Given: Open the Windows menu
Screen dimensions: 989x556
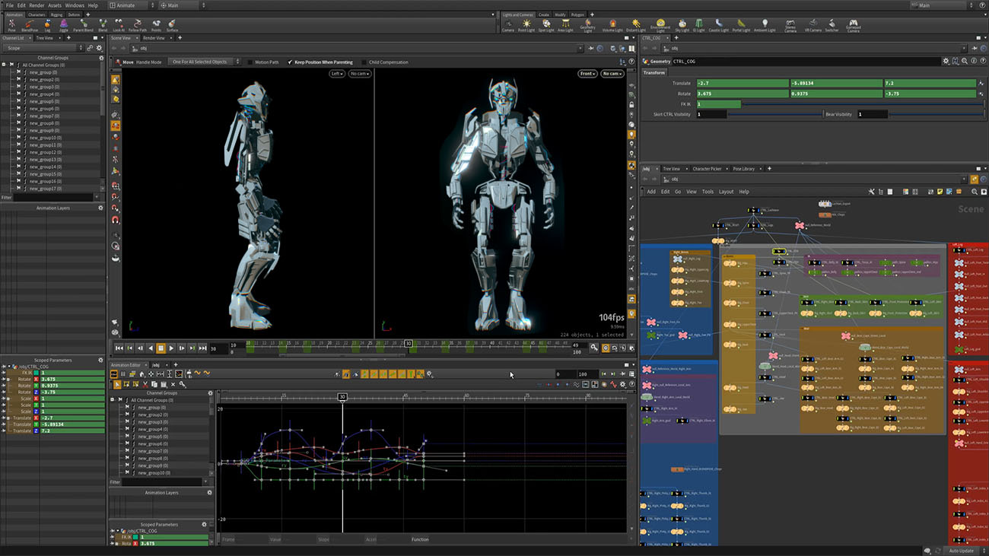Looking at the screenshot, I should click(75, 5).
